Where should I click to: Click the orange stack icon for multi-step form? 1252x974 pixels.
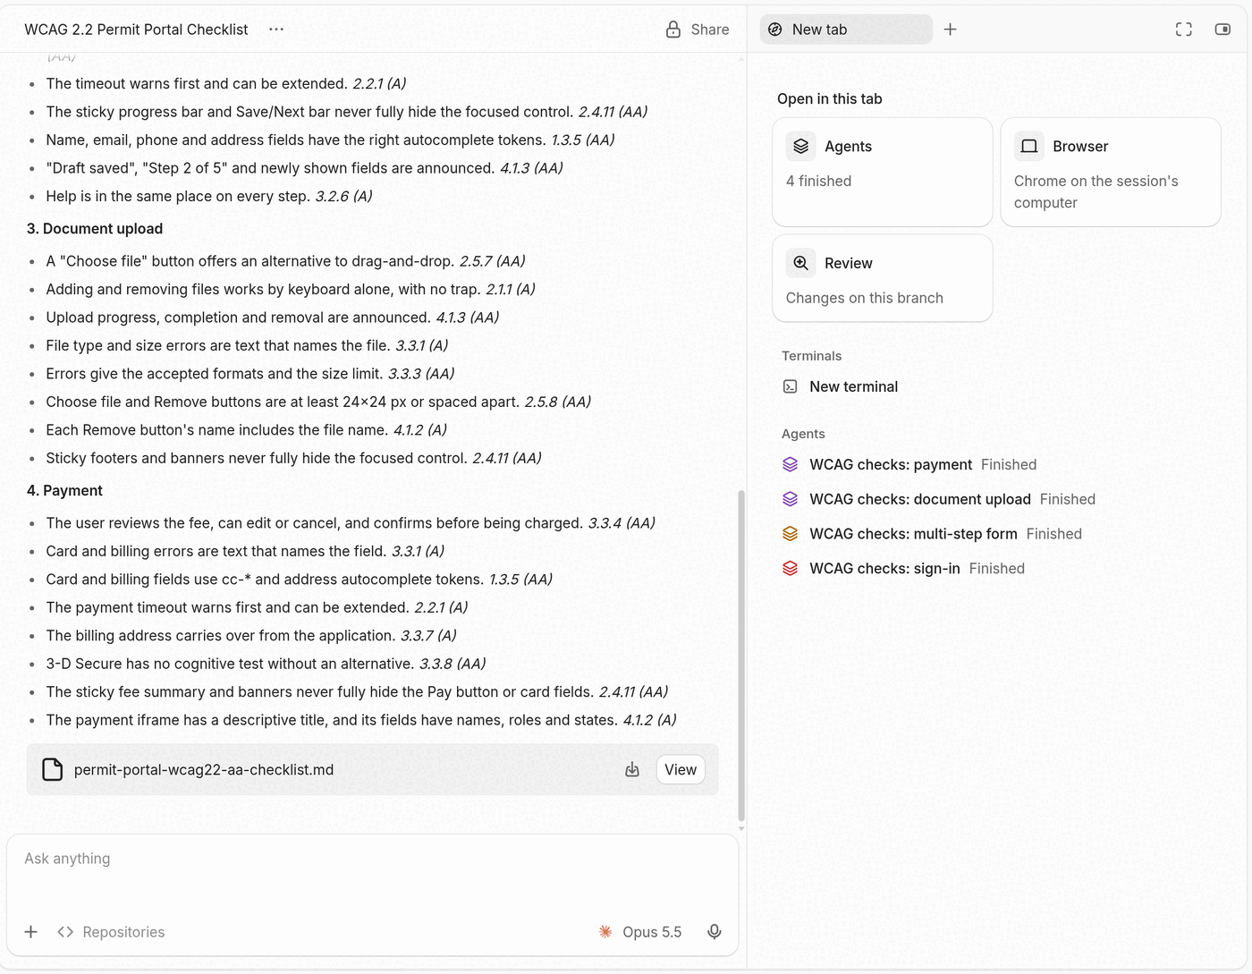point(791,534)
